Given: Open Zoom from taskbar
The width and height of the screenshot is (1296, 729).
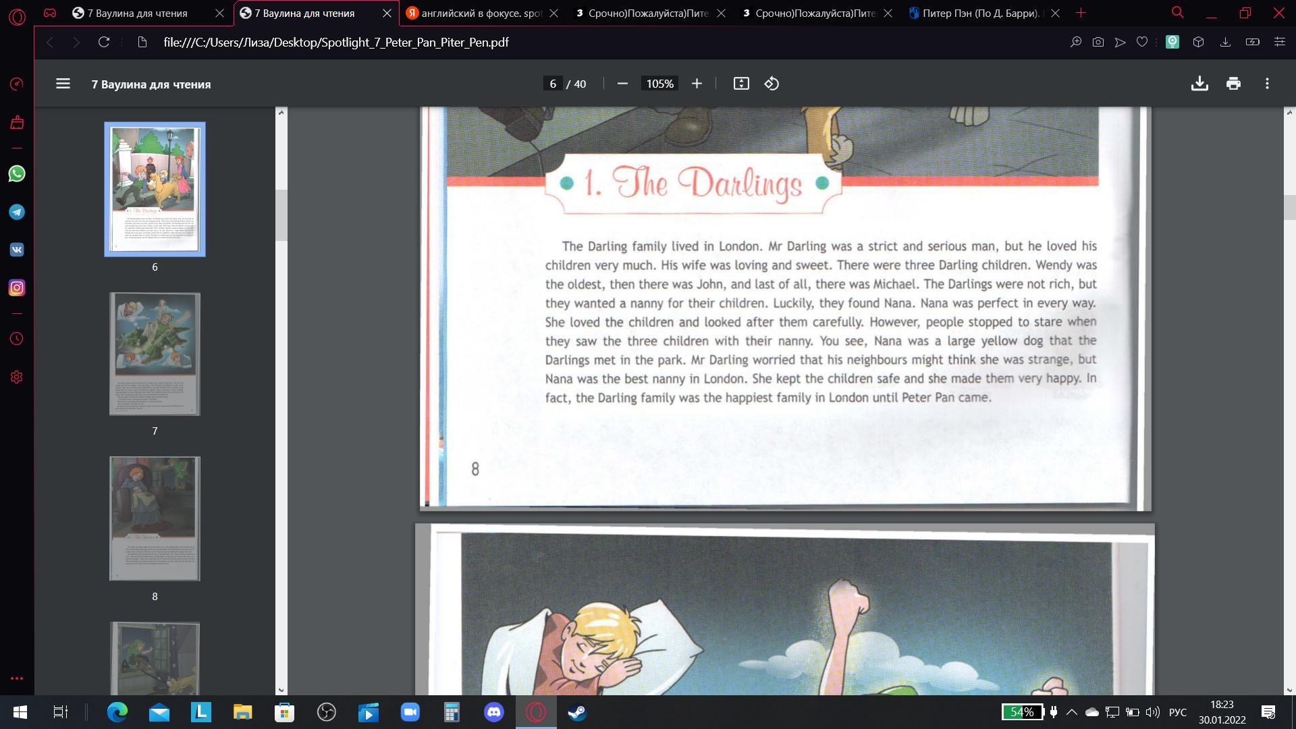Looking at the screenshot, I should pos(410,712).
